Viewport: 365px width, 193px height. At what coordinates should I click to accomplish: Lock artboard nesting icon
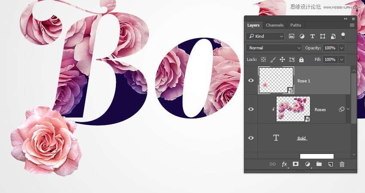(292, 60)
